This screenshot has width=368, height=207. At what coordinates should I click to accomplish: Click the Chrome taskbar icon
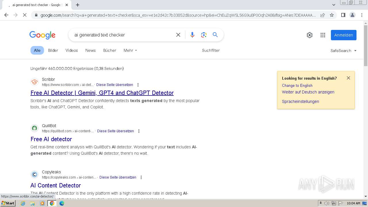52,203
